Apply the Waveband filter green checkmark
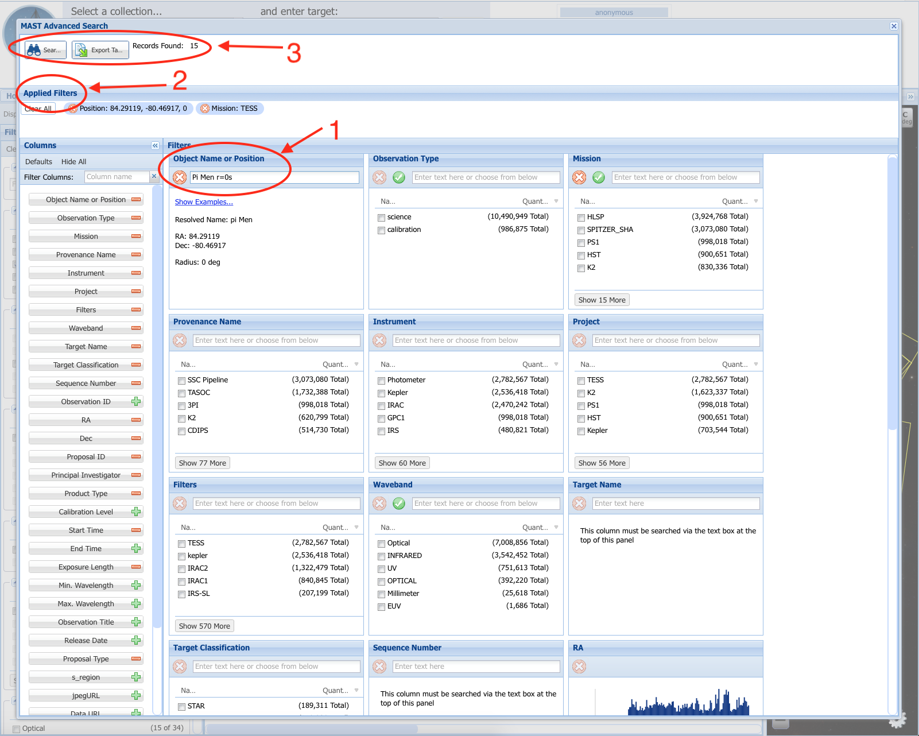Viewport: 919px width, 736px height. coord(399,503)
